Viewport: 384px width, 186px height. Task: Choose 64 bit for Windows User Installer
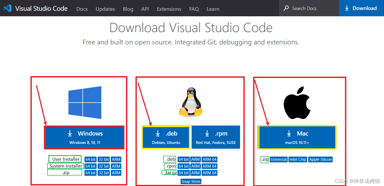[x=91, y=159]
